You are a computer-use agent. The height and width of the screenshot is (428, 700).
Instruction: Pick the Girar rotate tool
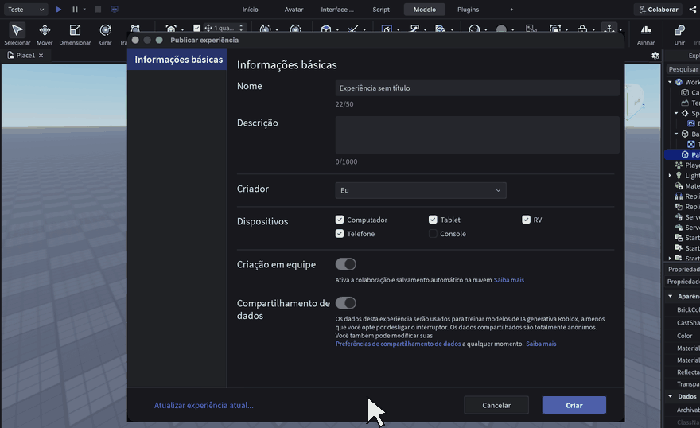[105, 30]
